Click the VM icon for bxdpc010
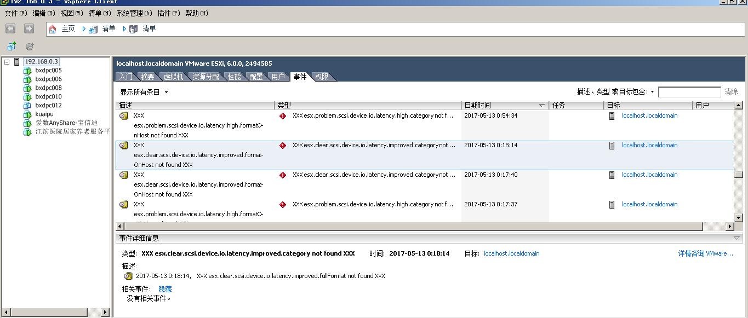748x318 pixels. pos(27,97)
